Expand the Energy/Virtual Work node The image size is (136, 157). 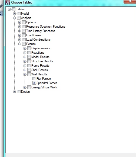coord(25,87)
